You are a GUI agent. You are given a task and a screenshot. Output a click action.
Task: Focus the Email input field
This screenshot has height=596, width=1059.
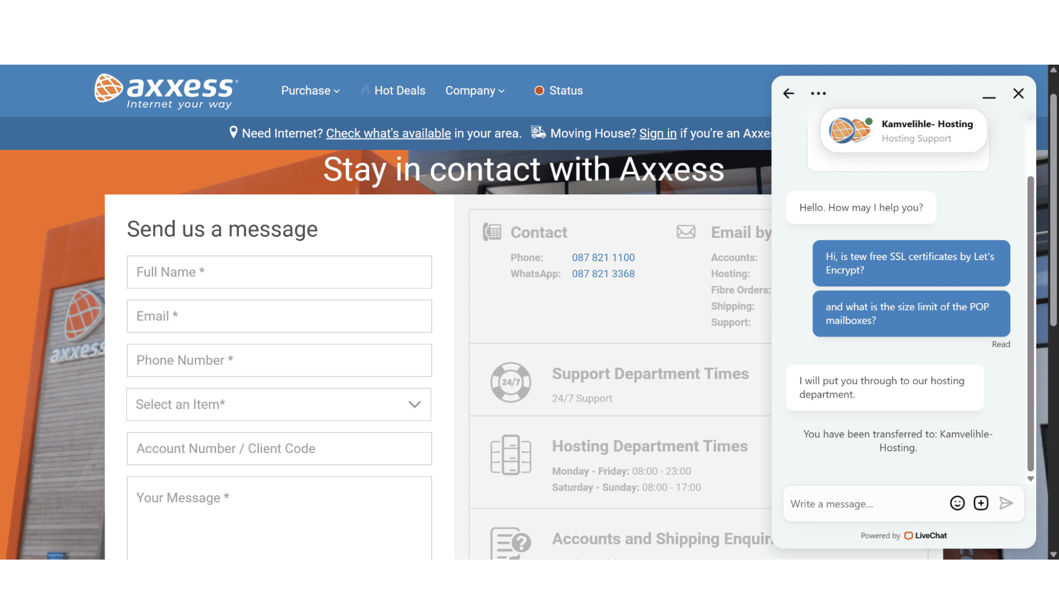click(279, 316)
